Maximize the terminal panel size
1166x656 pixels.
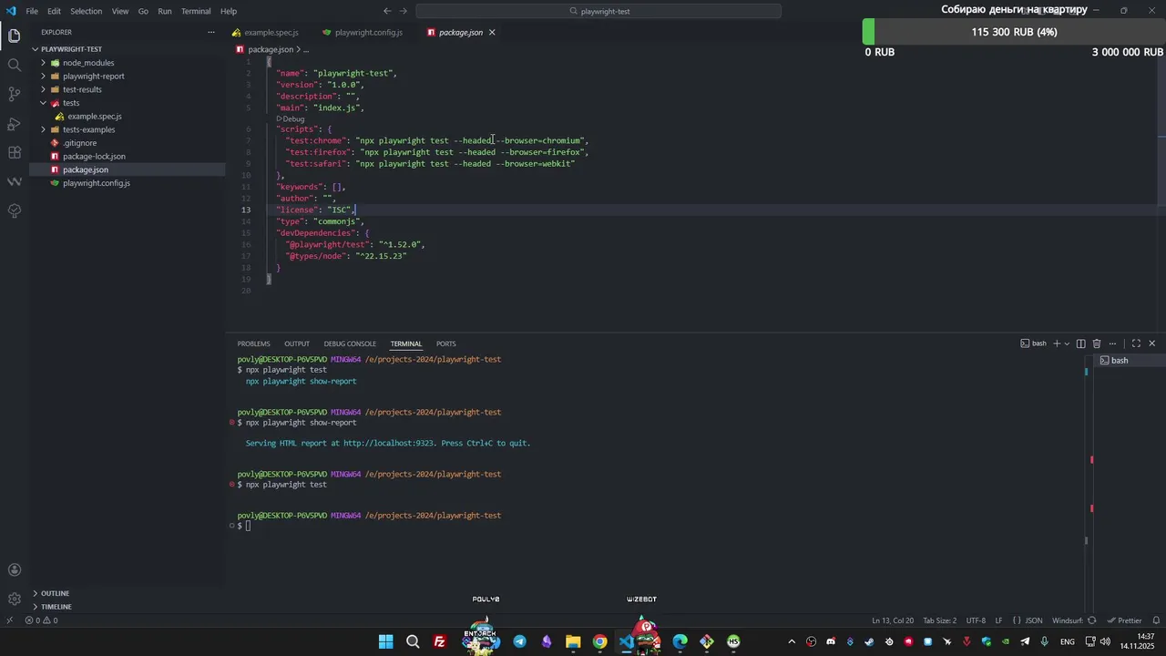point(1136,343)
